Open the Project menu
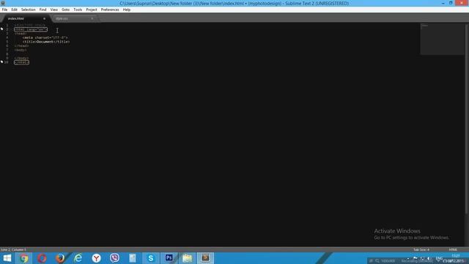 coord(92,10)
